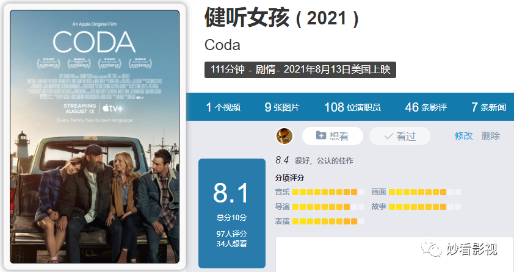Mark movie as 看过
Viewport: 514px width, 272px height.
pyautogui.click(x=400, y=136)
